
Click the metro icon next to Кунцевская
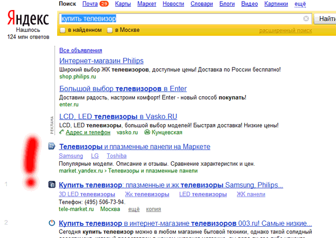pos(147,132)
